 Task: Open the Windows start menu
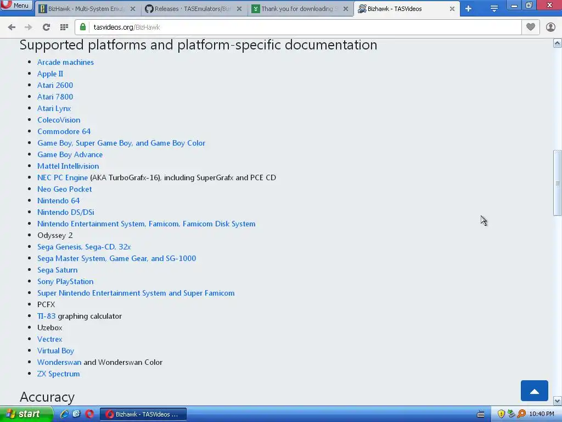[x=26, y=414]
